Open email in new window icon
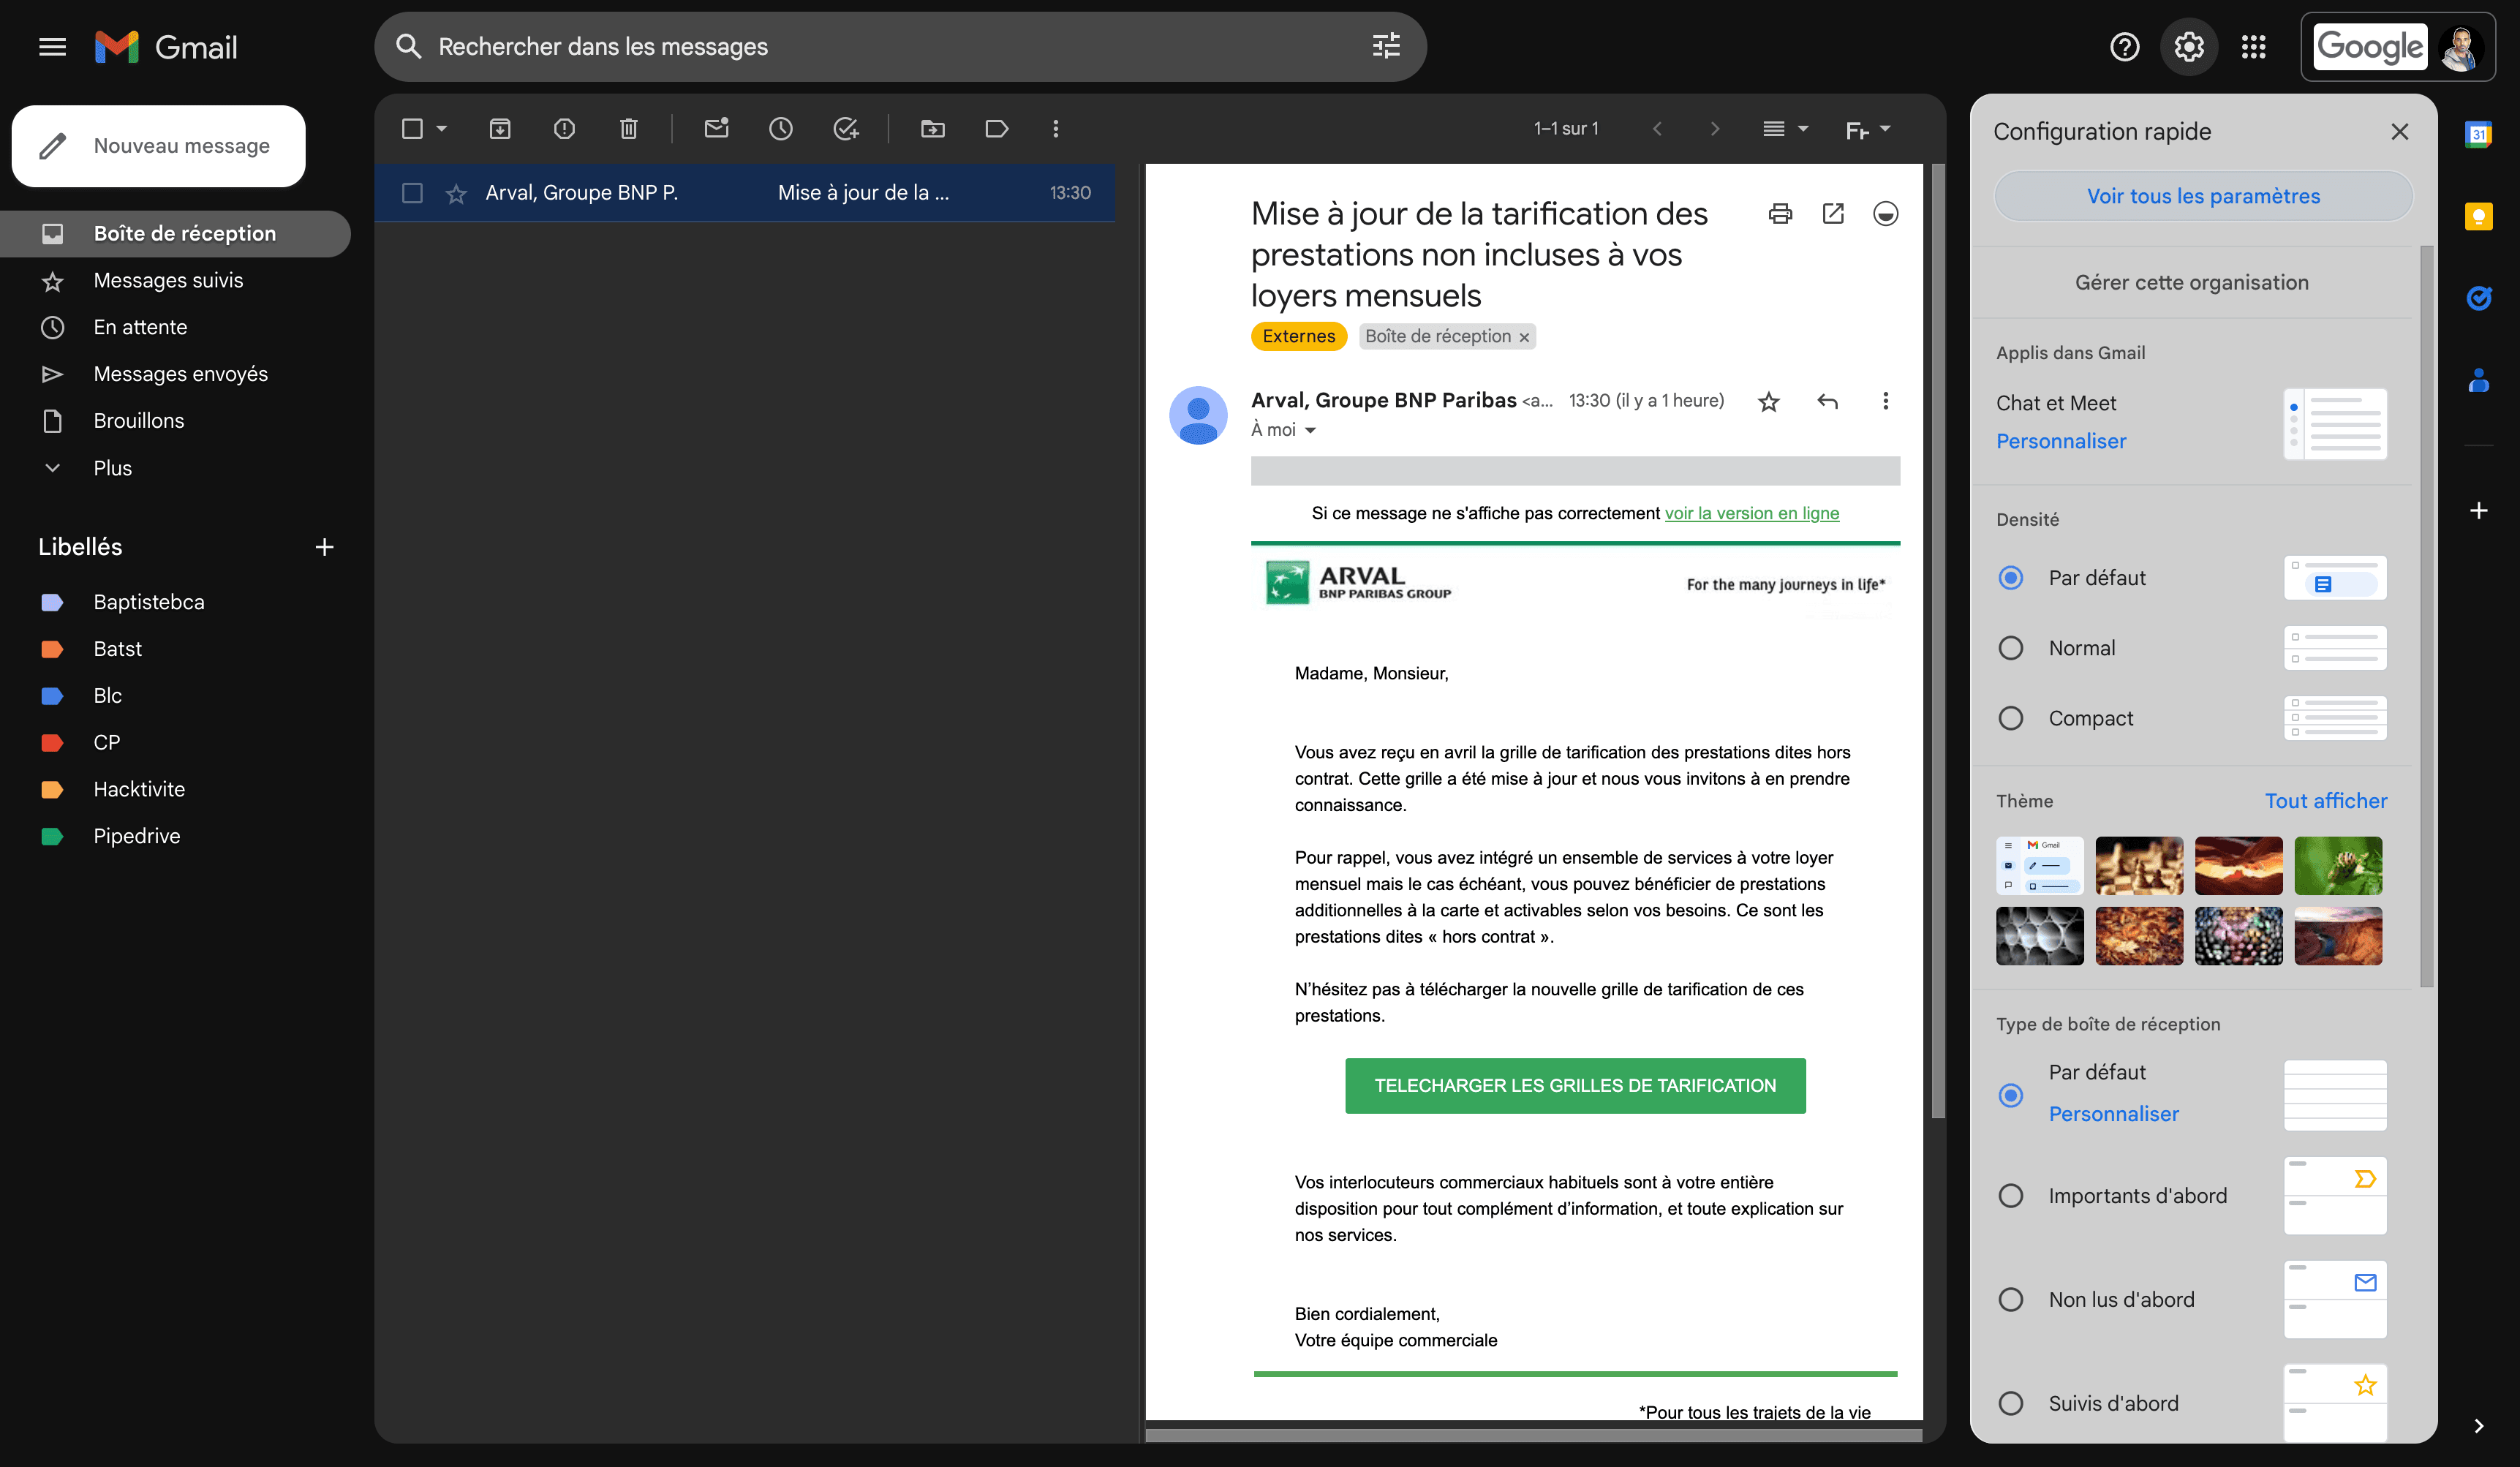This screenshot has height=1467, width=2520. click(1833, 214)
